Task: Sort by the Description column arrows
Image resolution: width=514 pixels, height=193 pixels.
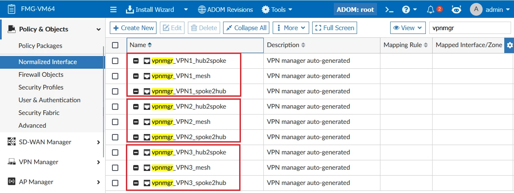Action: 303,45
